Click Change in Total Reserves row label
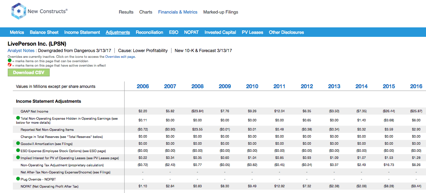The image size is (426, 193). point(62,137)
